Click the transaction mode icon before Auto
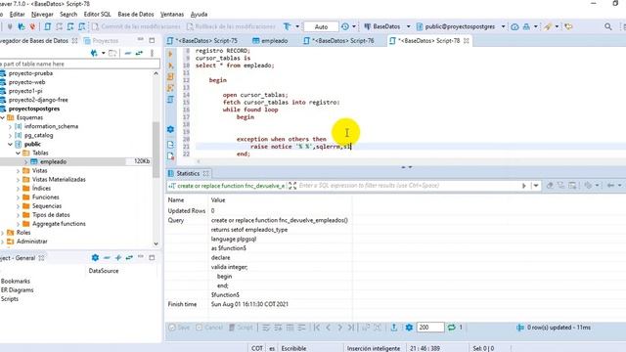Screen dimensions: 626x352 [287, 26]
